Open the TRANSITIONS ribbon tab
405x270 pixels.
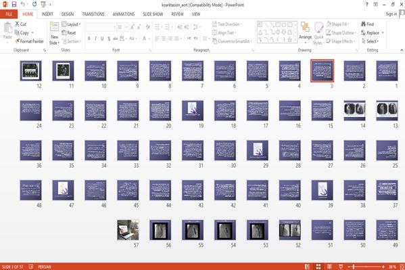coord(93,14)
